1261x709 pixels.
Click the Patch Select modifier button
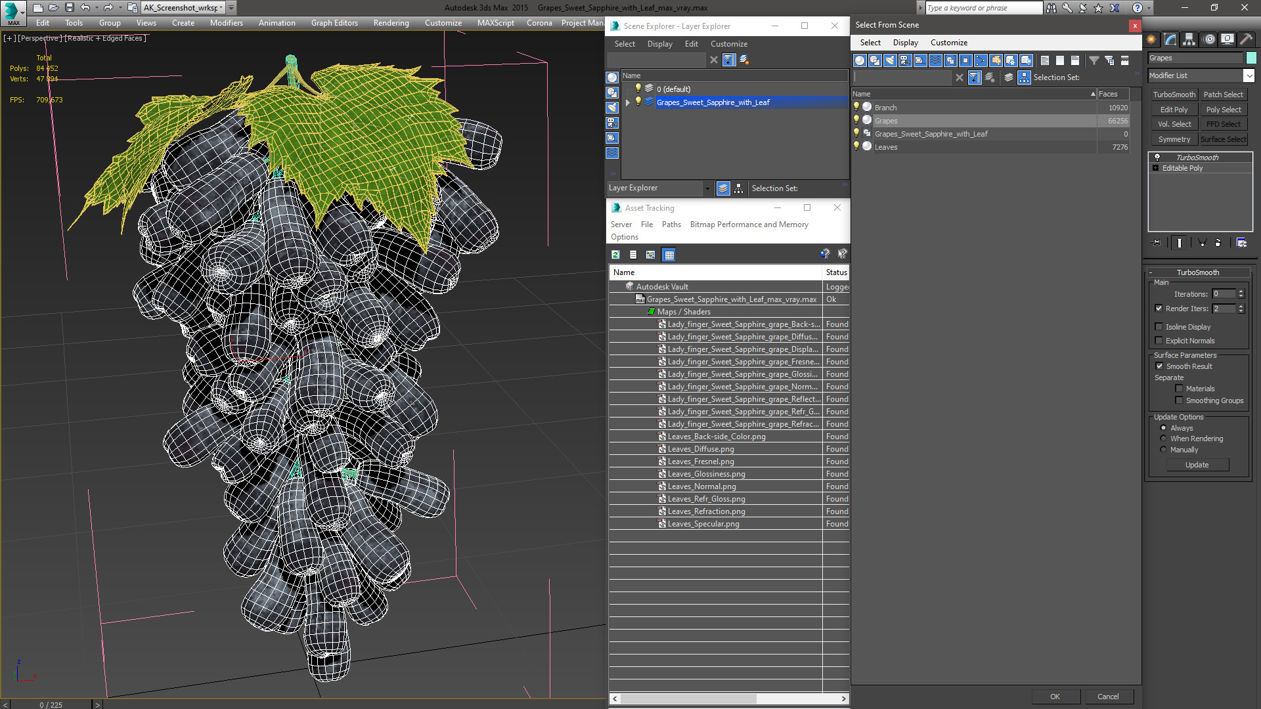click(x=1223, y=95)
